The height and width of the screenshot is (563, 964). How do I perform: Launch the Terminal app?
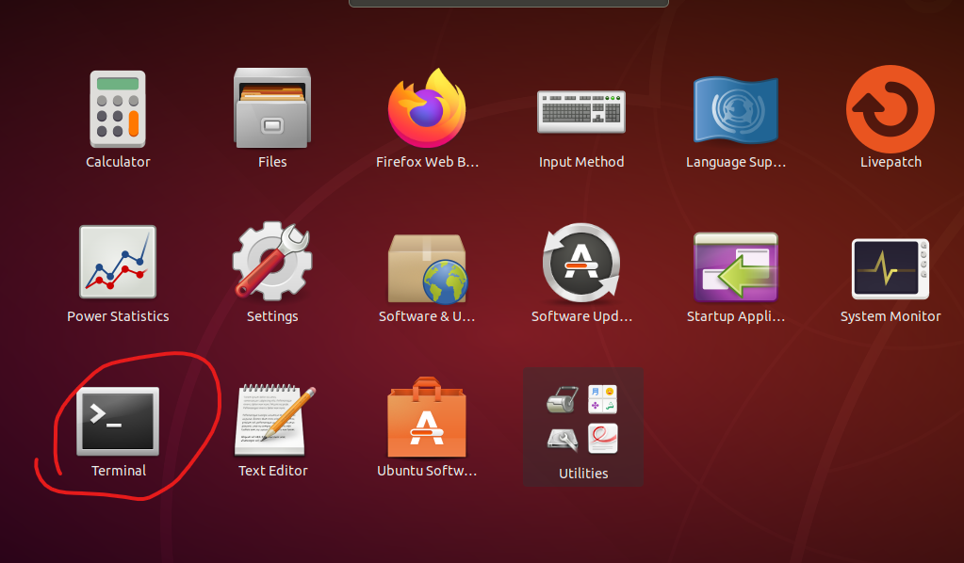pos(118,421)
